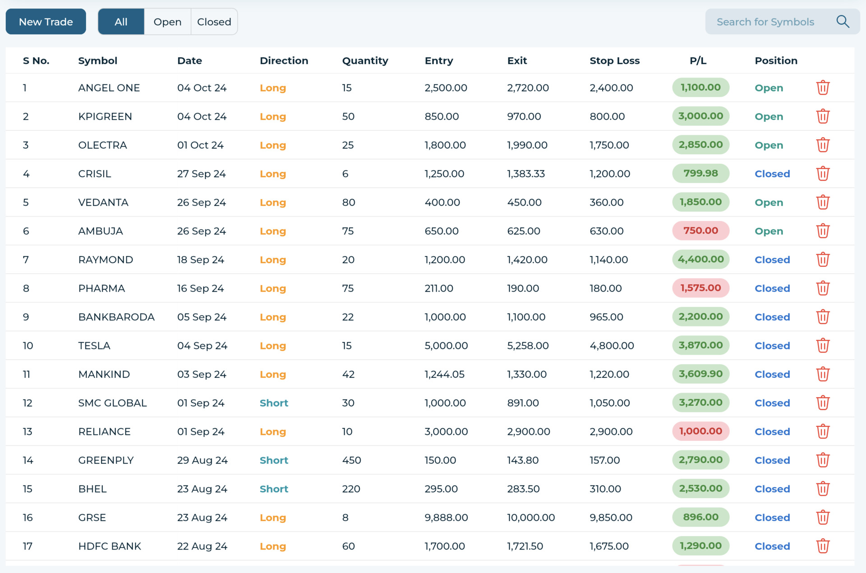The height and width of the screenshot is (573, 866).
Task: Click the RELIANCE symbol name
Action: coord(104,431)
